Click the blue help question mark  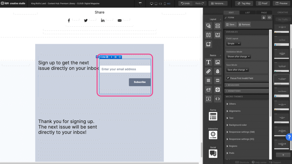point(289,137)
